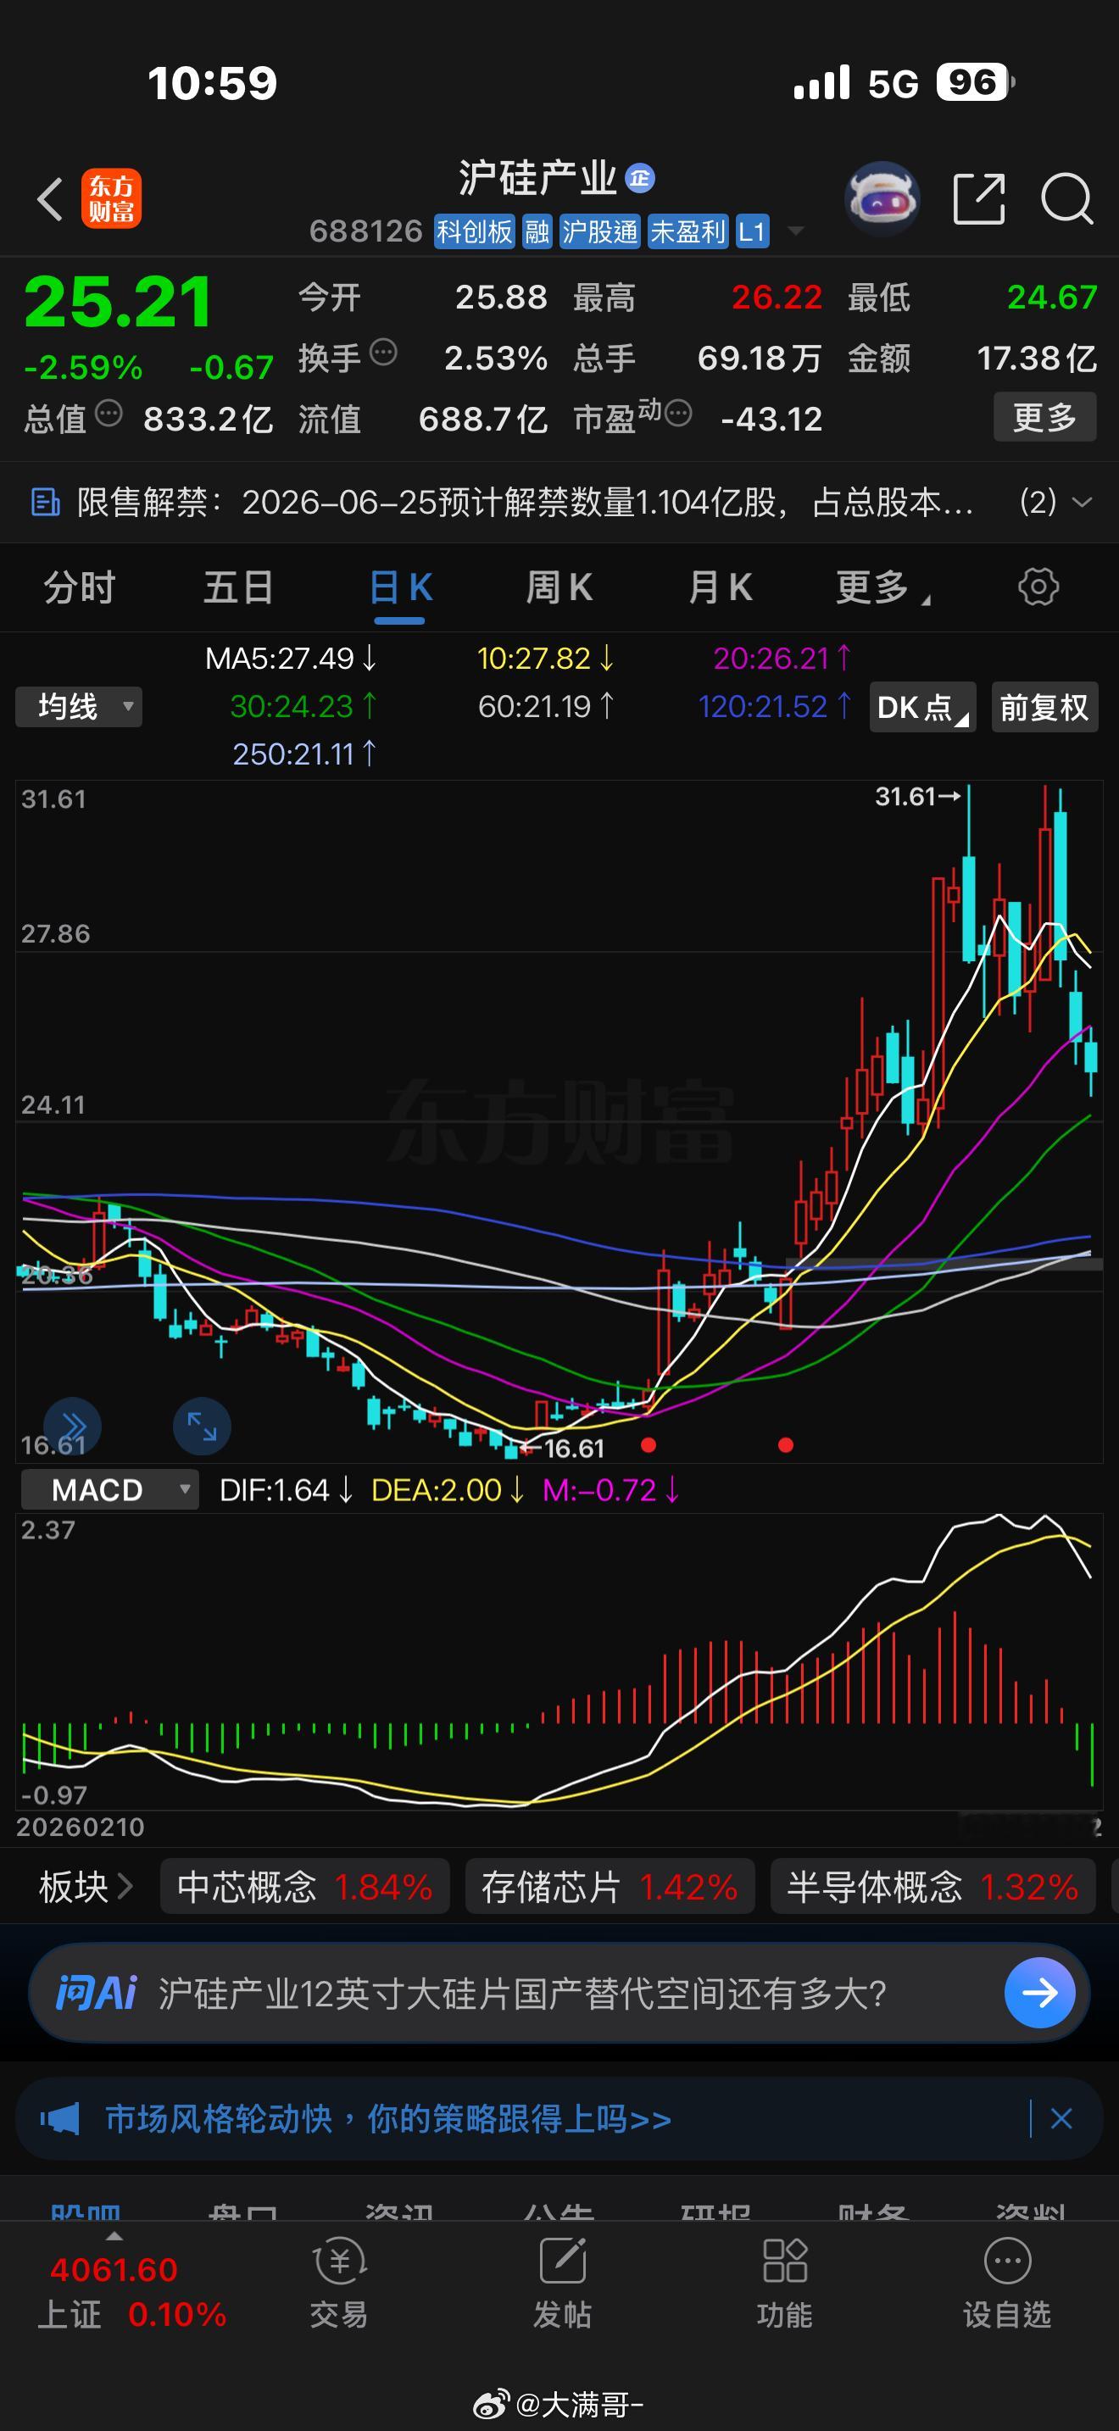Expand the 限售解禁 (2) notices chevron

pos(1083,502)
